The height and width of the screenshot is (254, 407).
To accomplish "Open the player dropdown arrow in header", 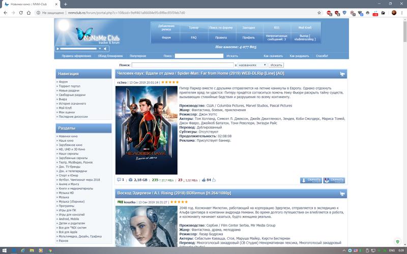I will click(x=100, y=49).
